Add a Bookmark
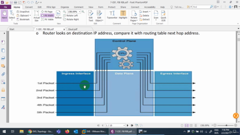Screen dimensions: 240x135 [x=23, y=19]
